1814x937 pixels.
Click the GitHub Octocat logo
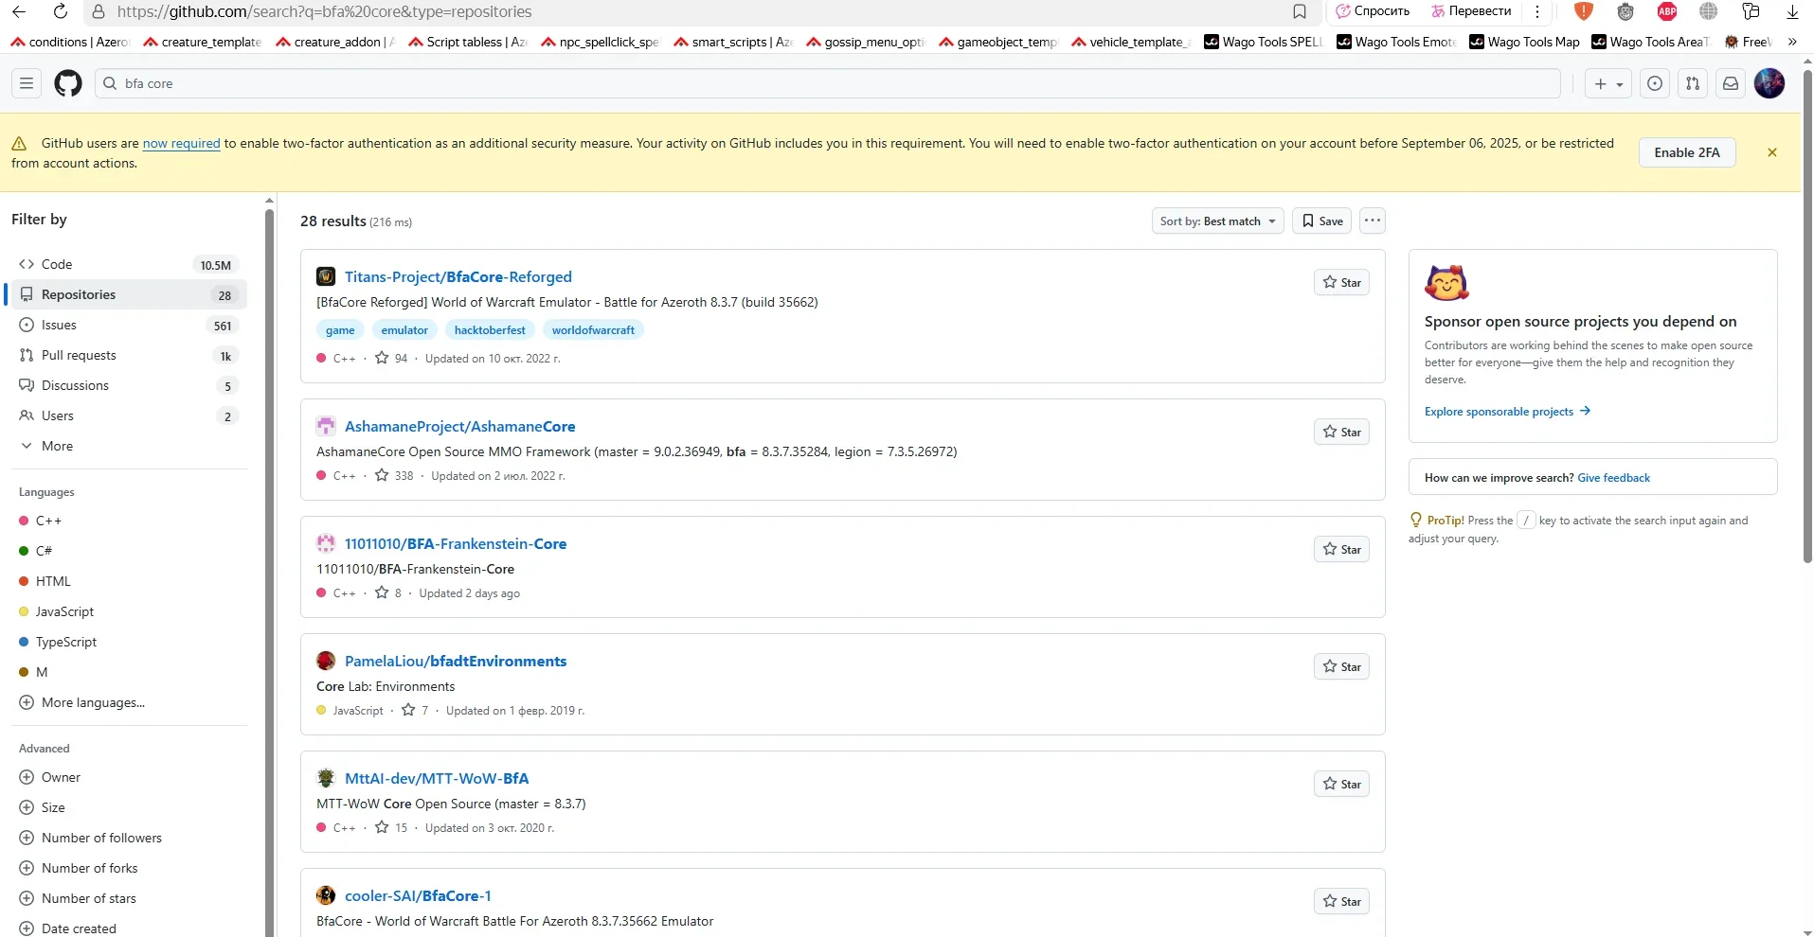pyautogui.click(x=68, y=83)
